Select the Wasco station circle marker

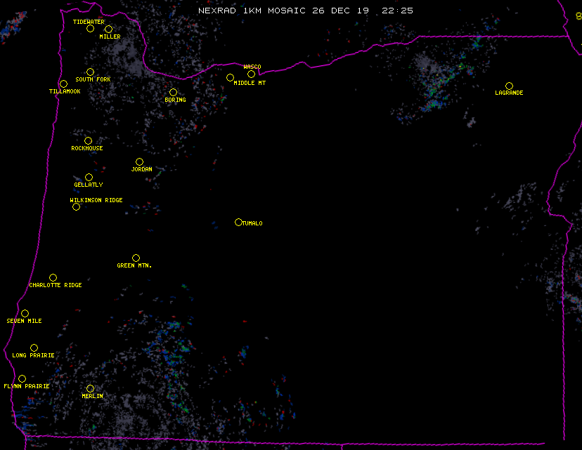click(251, 74)
